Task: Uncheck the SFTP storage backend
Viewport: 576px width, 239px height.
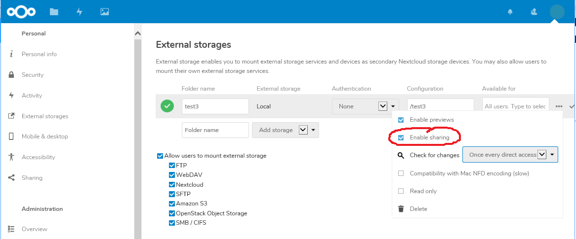Action: point(172,194)
